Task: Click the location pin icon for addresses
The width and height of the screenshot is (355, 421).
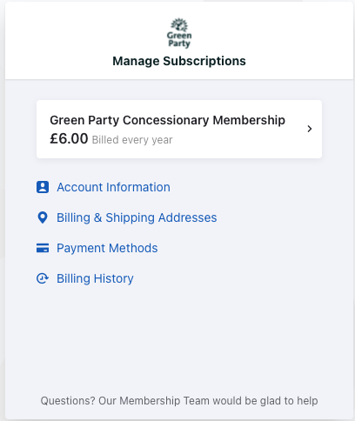Action: coord(43,217)
